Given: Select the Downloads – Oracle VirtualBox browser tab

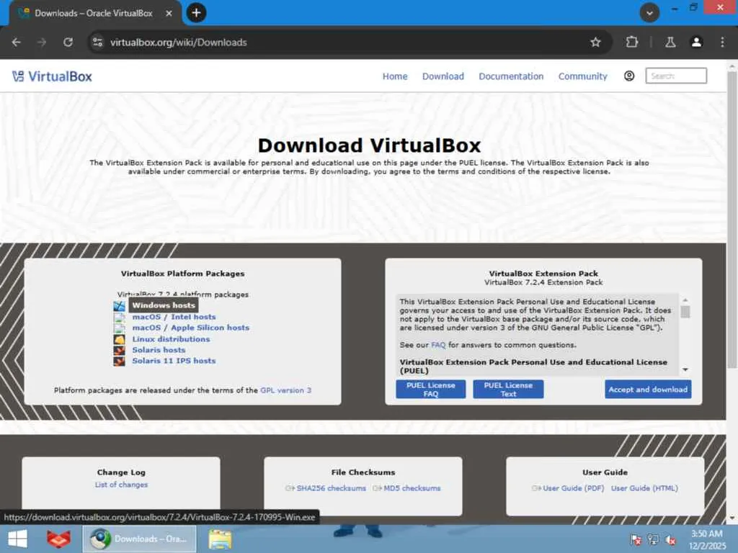Looking at the screenshot, I should [x=94, y=13].
